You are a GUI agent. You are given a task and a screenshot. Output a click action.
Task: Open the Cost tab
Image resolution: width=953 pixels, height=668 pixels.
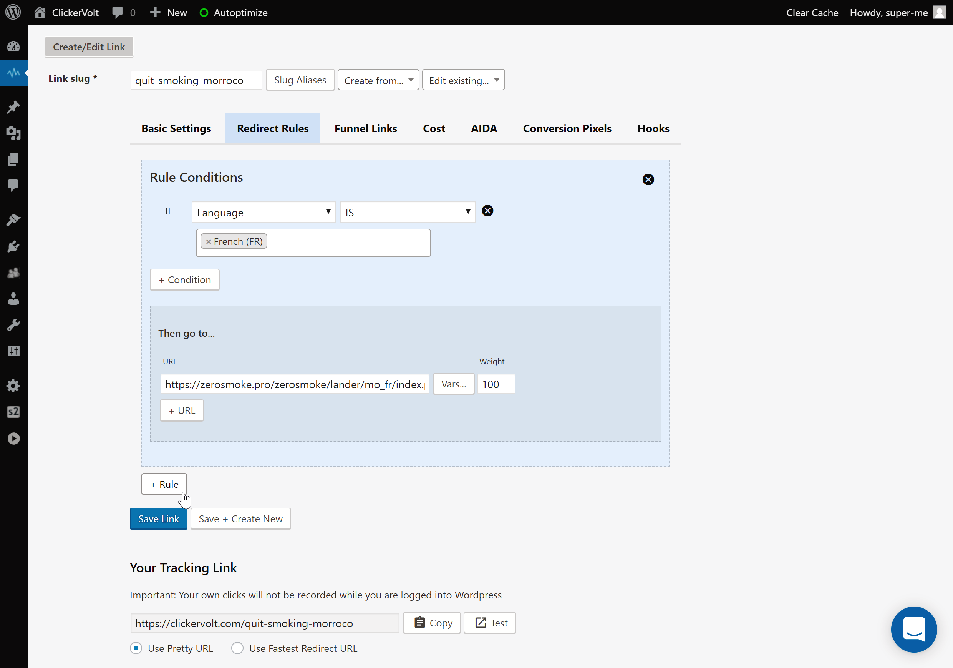434,128
